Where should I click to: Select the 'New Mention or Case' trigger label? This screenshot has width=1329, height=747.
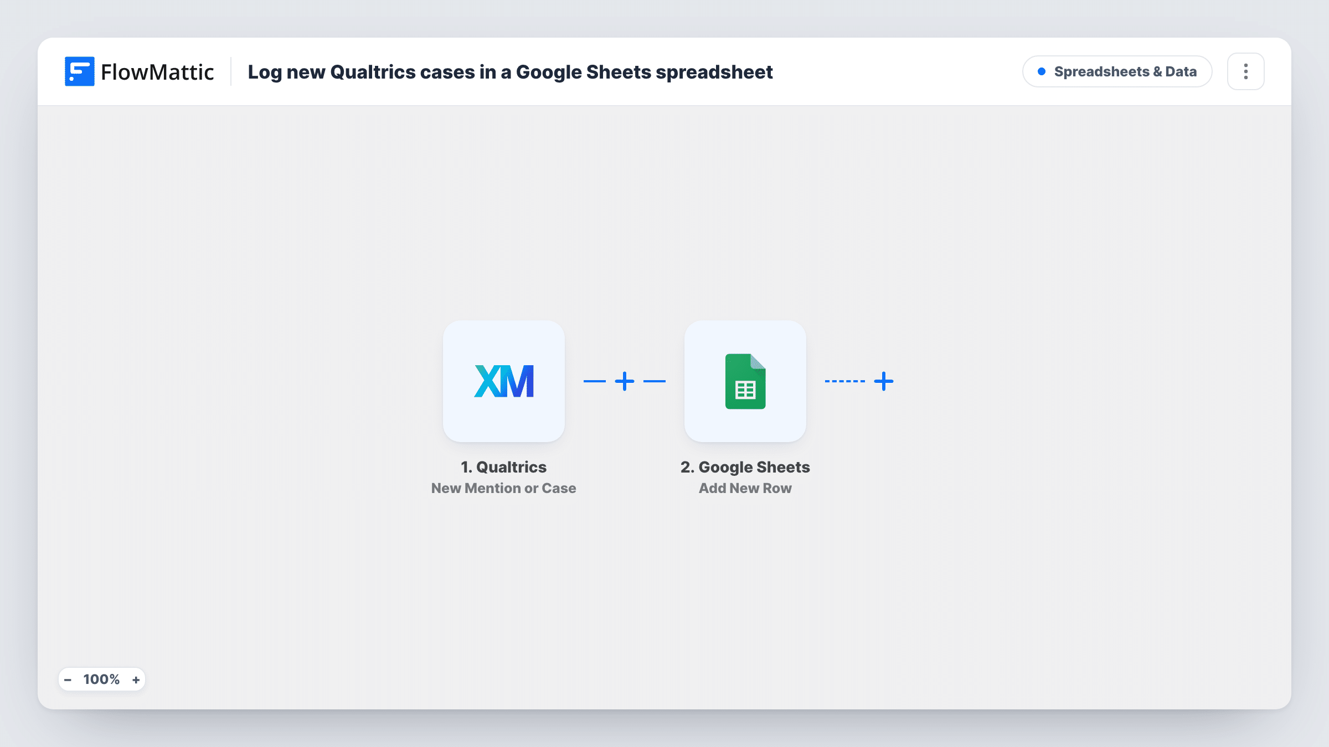click(504, 488)
